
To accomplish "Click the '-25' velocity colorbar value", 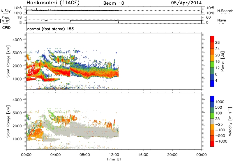I will 219,124.
